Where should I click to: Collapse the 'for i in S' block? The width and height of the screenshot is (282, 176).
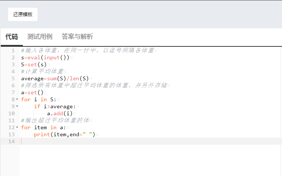coord(17,100)
